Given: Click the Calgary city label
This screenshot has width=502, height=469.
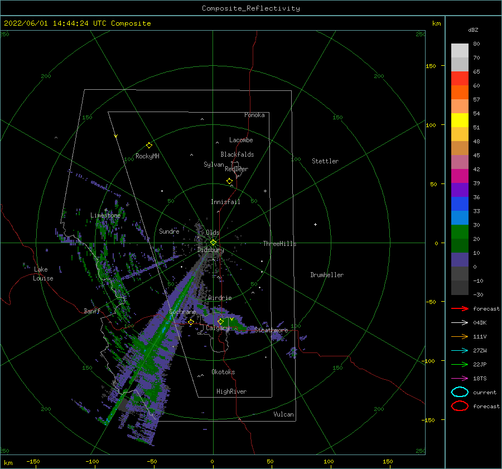Looking at the screenshot, I should tap(218, 328).
